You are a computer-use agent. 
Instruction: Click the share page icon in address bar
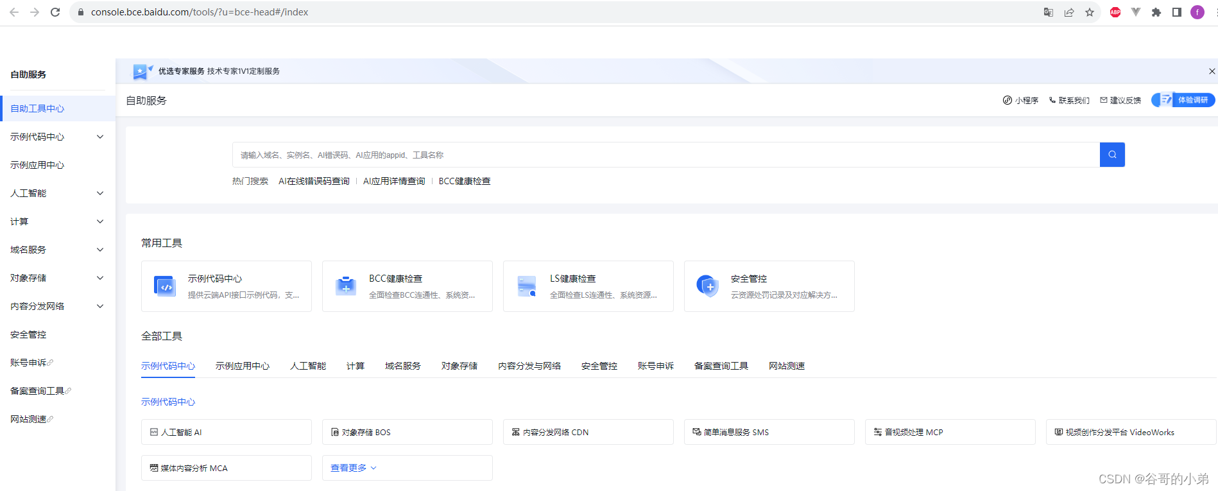tap(1069, 12)
